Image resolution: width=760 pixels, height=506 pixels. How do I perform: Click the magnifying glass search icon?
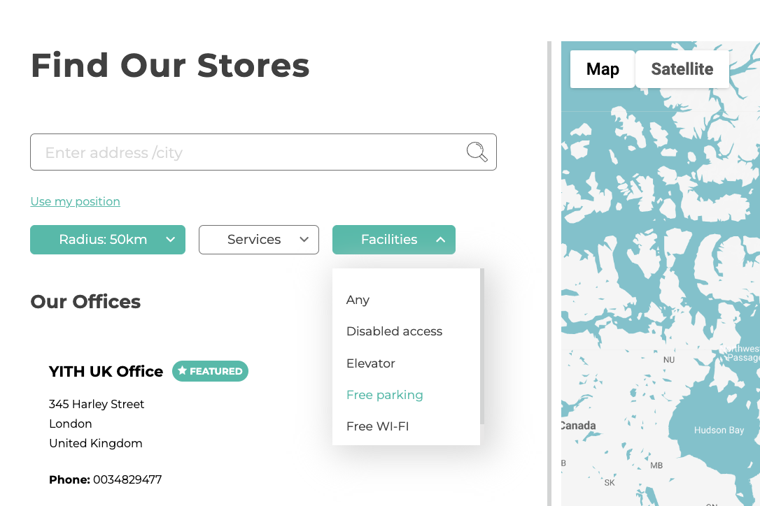tap(477, 152)
